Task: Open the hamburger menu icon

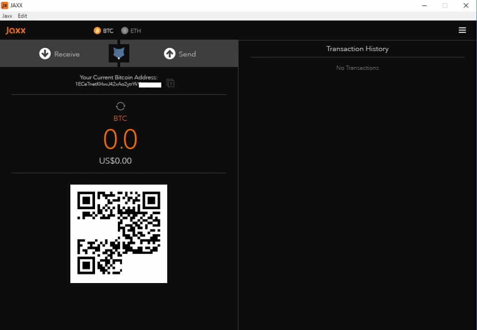Action: pos(462,30)
